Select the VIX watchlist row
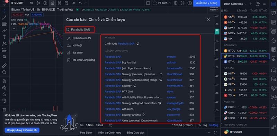Viewport: 277px width, 136px height. (245, 39)
